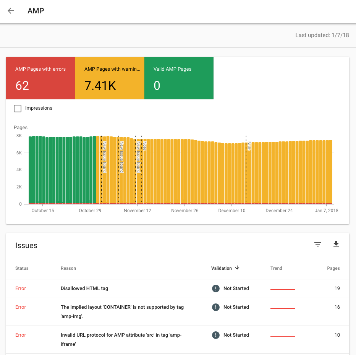Sort by the Reason column header
356x355 pixels.
(68, 268)
